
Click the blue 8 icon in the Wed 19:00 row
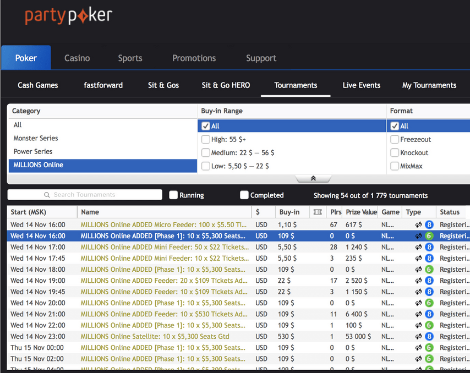(x=429, y=281)
